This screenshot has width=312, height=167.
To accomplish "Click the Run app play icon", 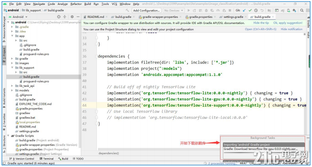I will click(189, 10).
